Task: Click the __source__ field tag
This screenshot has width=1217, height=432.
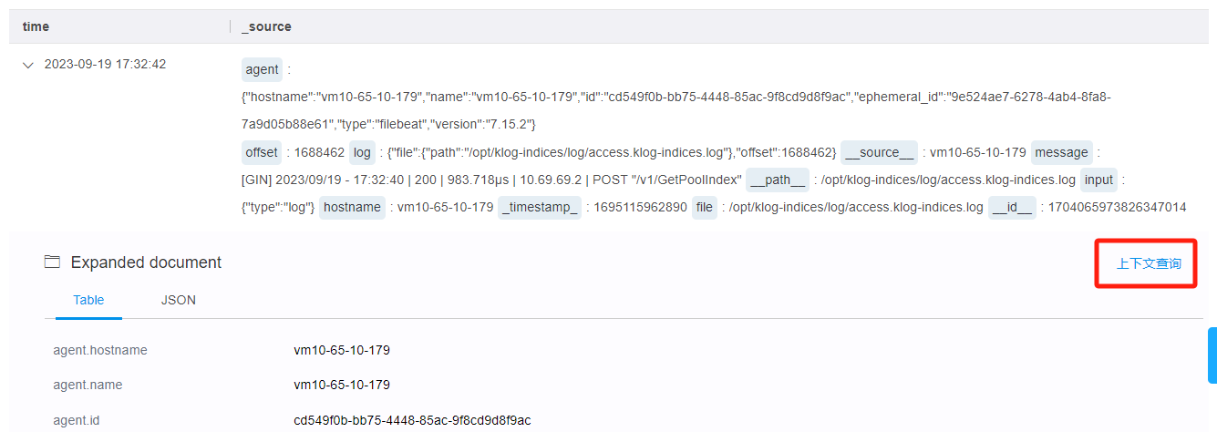Action: 880,152
